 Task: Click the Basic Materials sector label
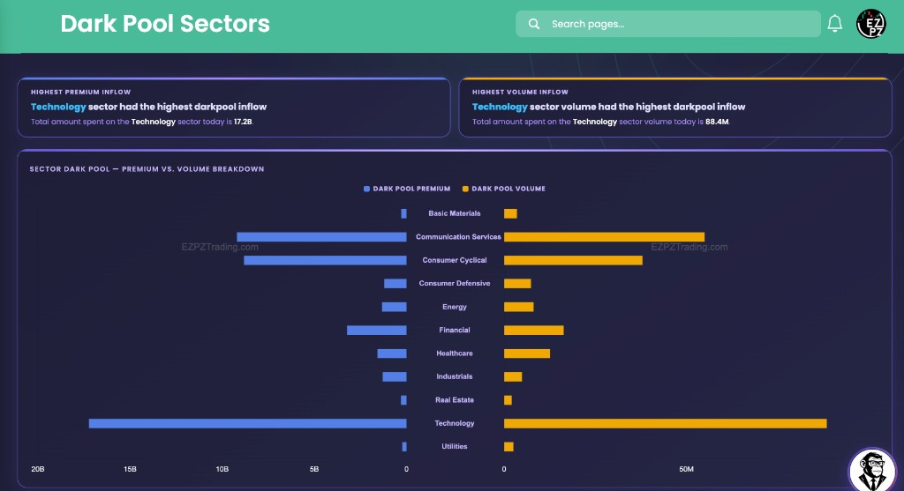(455, 213)
